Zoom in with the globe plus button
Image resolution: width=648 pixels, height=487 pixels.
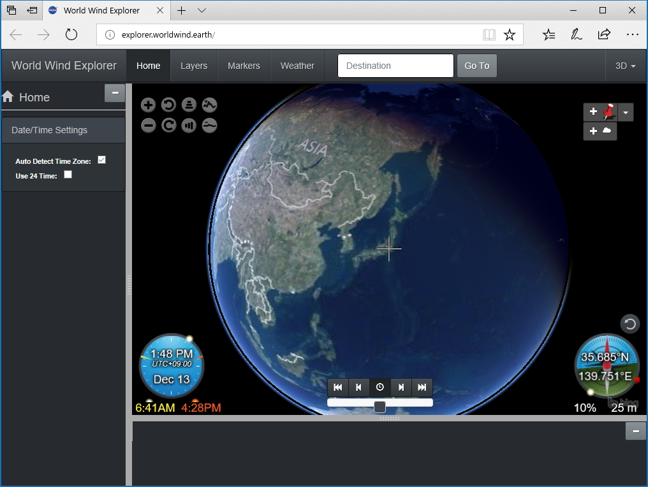click(148, 105)
